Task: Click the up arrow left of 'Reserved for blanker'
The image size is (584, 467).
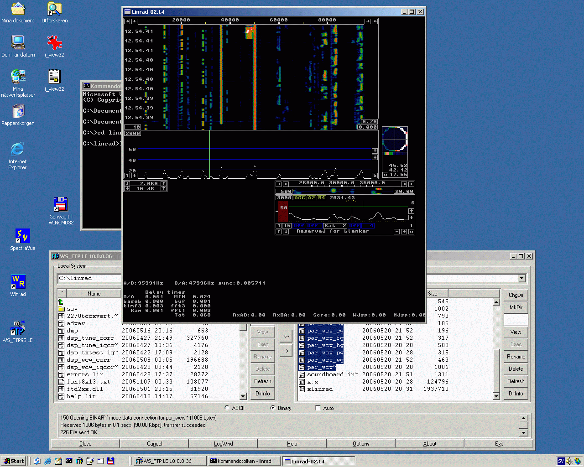Action: [279, 232]
